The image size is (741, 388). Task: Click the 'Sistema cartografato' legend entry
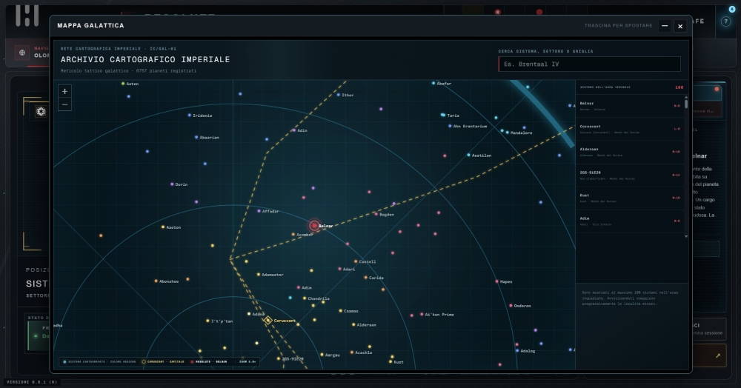pos(99,362)
